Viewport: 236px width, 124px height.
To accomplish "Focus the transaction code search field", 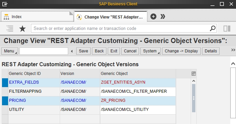I will coord(121,28).
